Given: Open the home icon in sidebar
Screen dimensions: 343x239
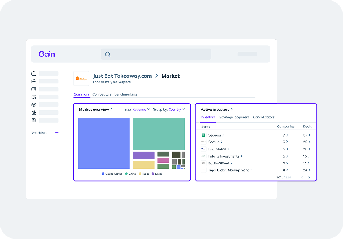Looking at the screenshot, I should point(34,73).
